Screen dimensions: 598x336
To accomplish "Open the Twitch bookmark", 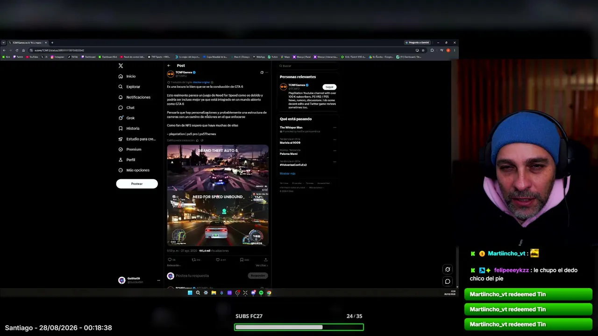I will click(x=18, y=57).
